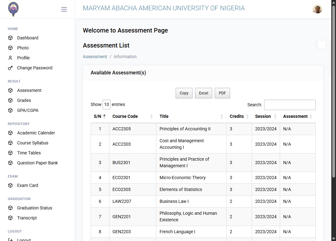Sort by Course Code column arrows
The width and height of the screenshot is (336, 241).
[x=152, y=116]
